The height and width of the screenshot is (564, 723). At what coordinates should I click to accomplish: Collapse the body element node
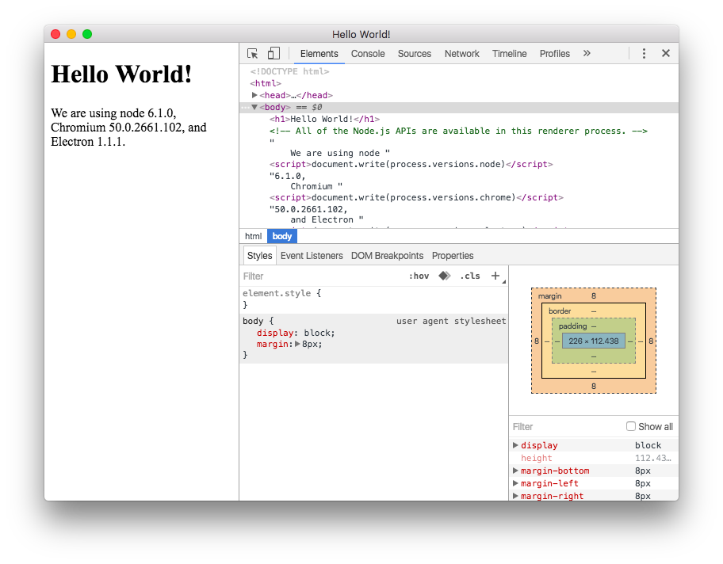tap(254, 108)
